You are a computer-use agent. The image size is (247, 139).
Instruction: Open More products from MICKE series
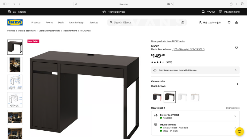pos(168,41)
